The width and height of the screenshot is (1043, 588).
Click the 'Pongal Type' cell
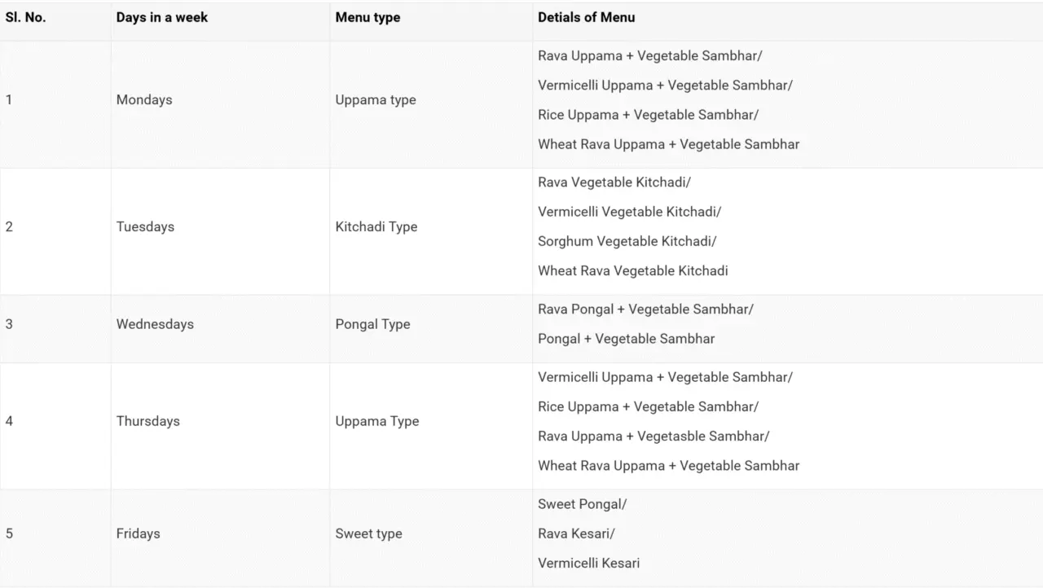click(372, 324)
